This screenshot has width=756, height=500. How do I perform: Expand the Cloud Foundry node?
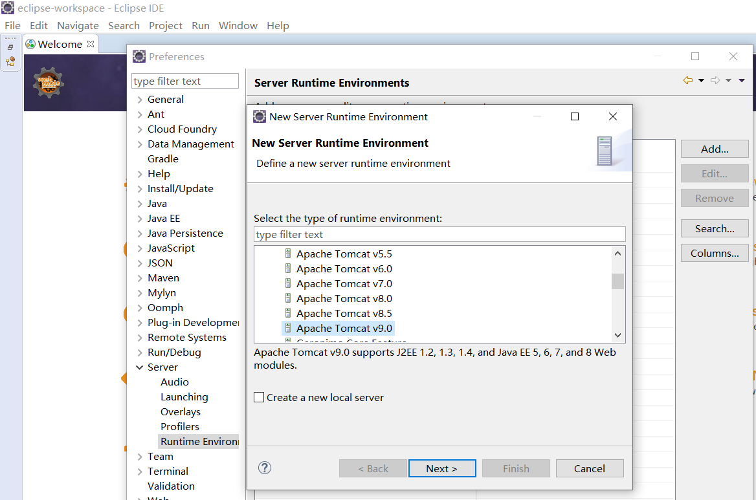(x=140, y=129)
